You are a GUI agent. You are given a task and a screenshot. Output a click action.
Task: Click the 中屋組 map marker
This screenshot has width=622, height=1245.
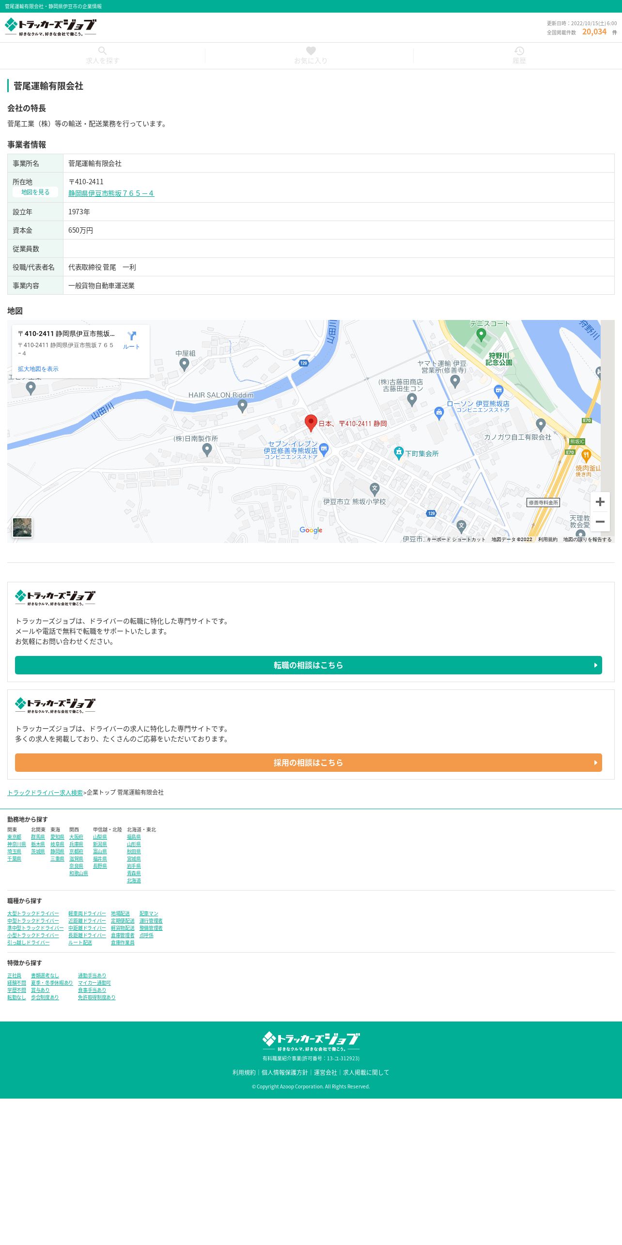pyautogui.click(x=184, y=364)
